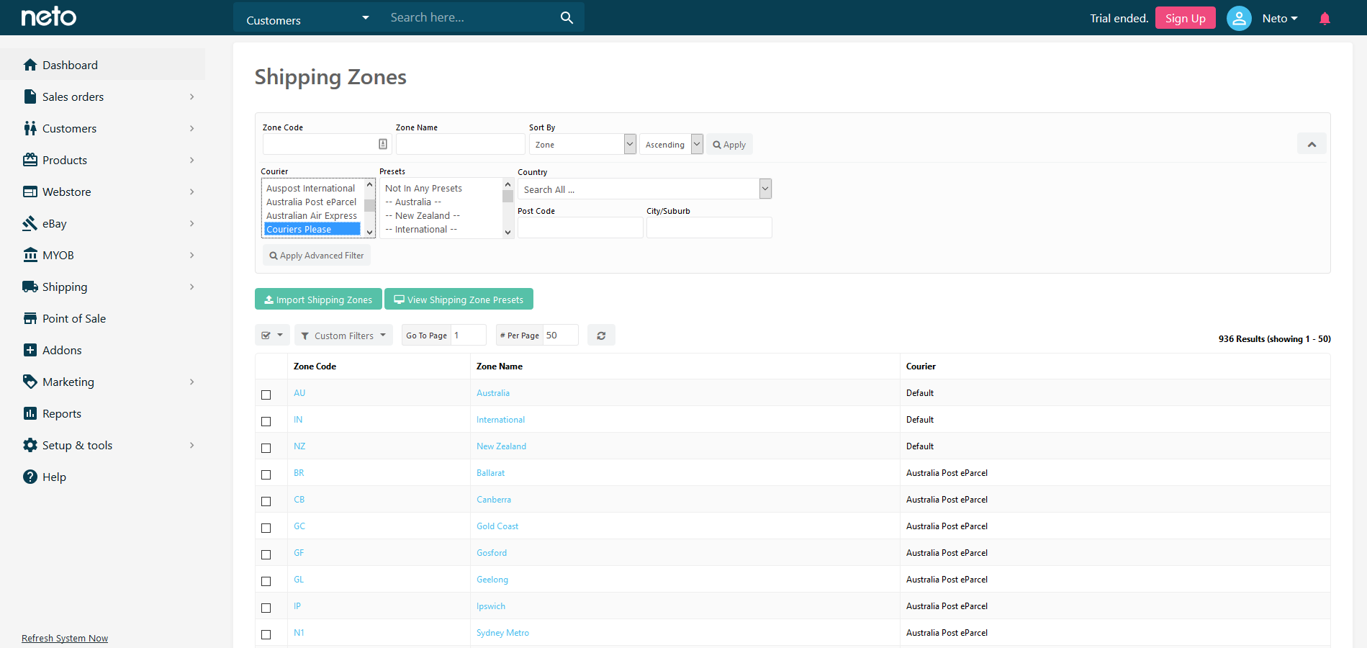This screenshot has height=648, width=1367.
Task: Open the Marketing menu item
Action: tap(102, 382)
